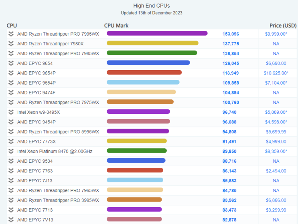This screenshot has width=298, height=224.
Task: Click the 88,716 CPU Mark score
Action: click(x=229, y=161)
